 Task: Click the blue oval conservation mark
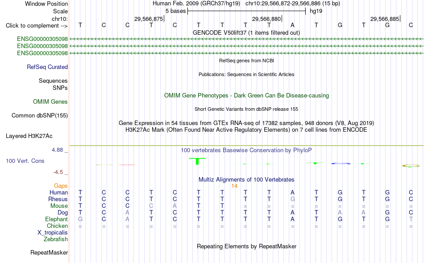pos(341,163)
